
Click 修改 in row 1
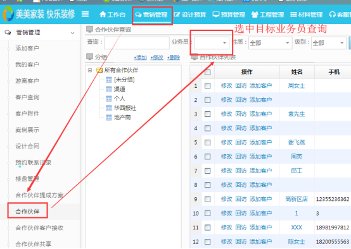(226, 86)
